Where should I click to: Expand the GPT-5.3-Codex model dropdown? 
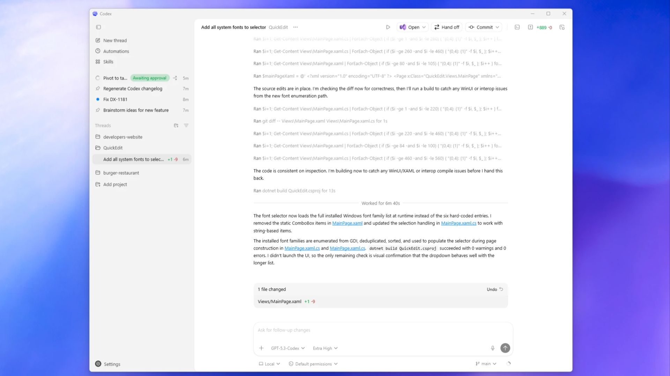click(288, 348)
